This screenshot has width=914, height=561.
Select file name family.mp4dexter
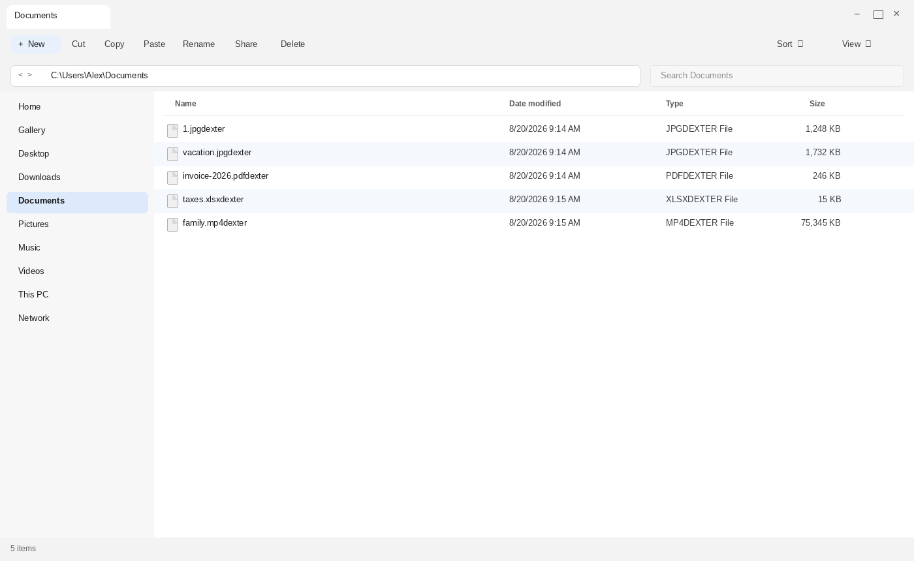[x=215, y=223]
